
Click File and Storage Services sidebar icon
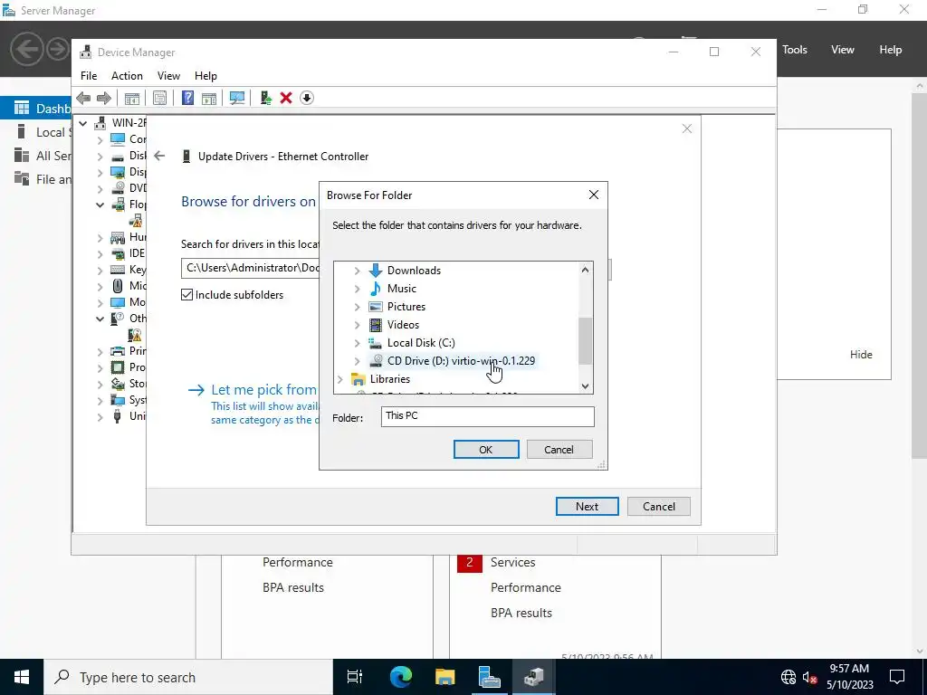click(22, 178)
